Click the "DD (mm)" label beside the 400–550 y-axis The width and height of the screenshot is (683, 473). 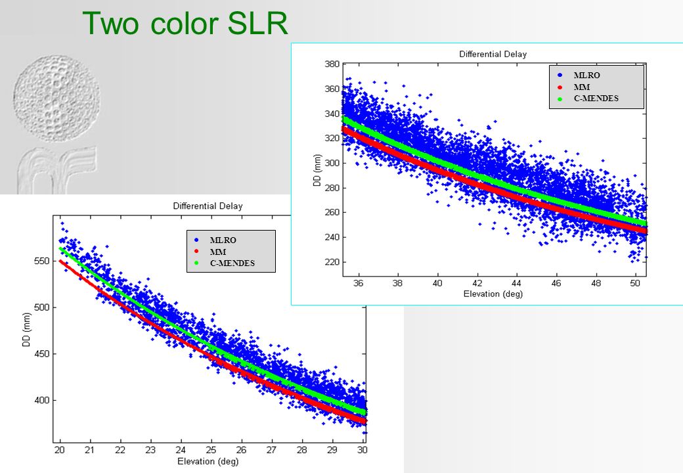pos(27,330)
